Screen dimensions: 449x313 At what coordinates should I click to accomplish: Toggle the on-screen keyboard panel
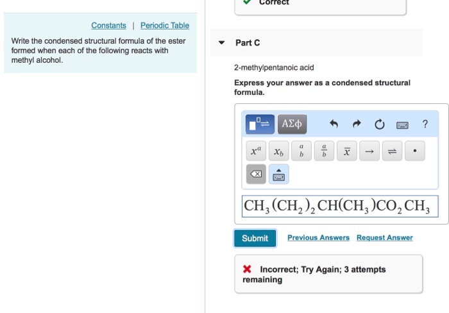[x=278, y=174]
